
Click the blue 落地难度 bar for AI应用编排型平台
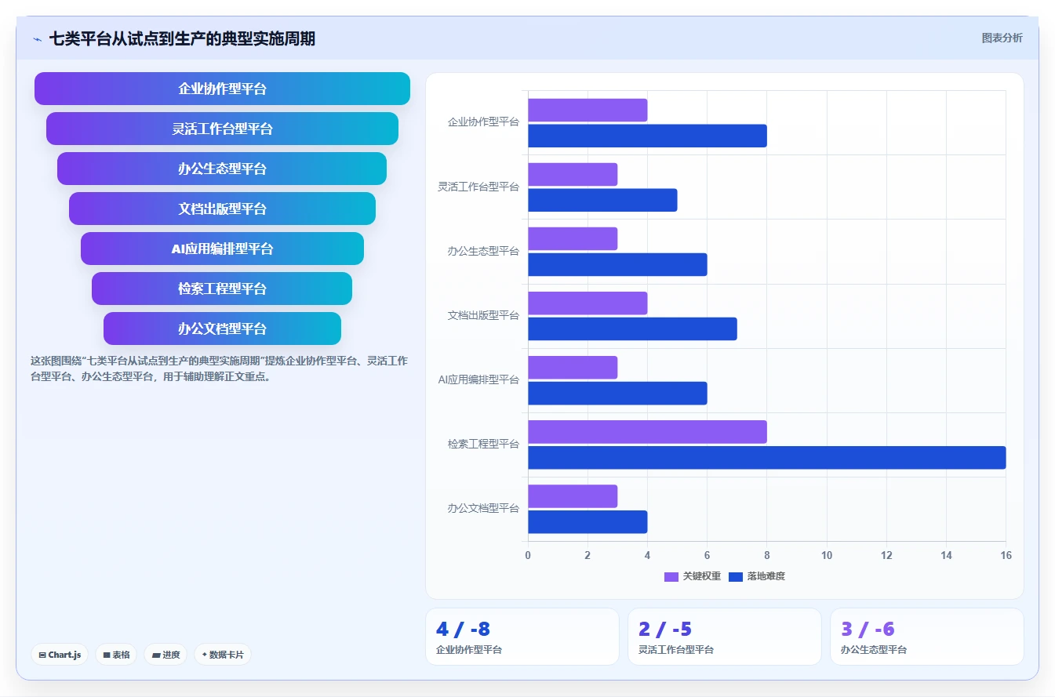click(x=617, y=393)
